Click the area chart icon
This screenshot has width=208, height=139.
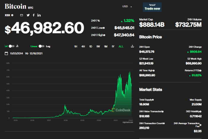click(x=6, y=46)
